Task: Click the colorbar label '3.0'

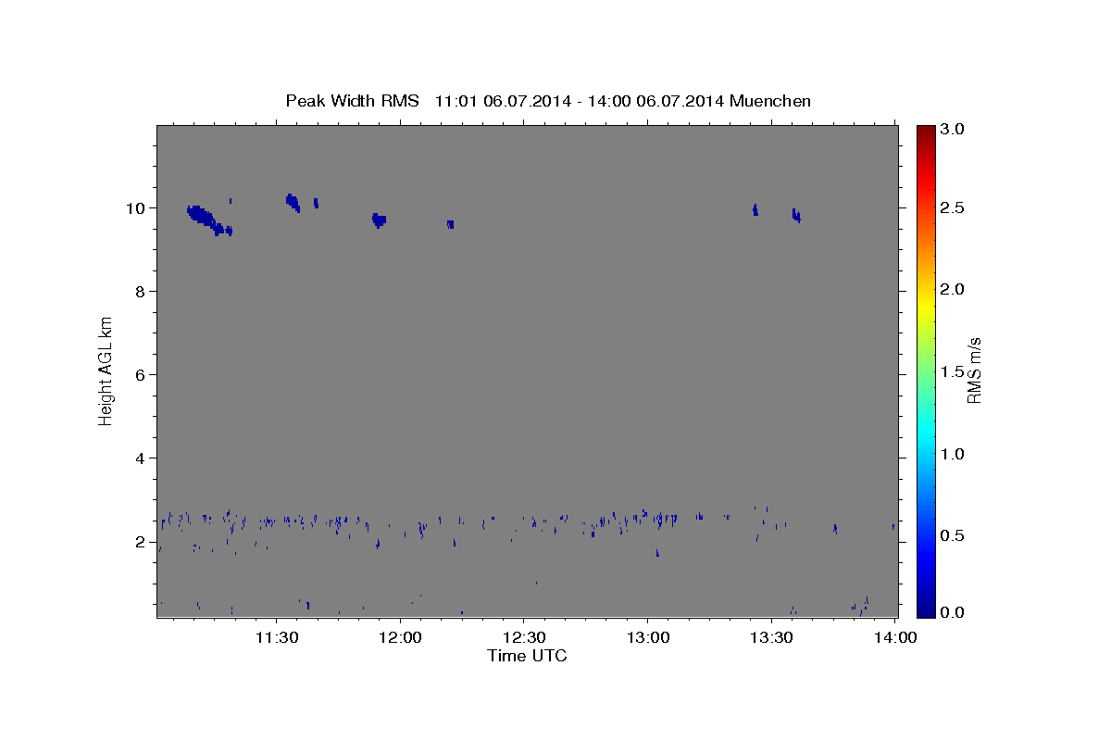Action: 952,130
